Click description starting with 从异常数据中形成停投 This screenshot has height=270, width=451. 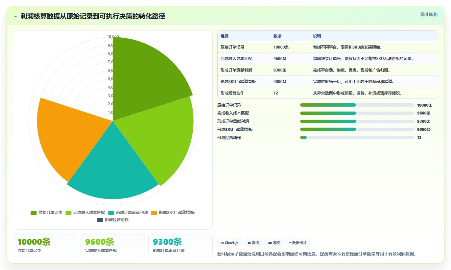pos(358,93)
